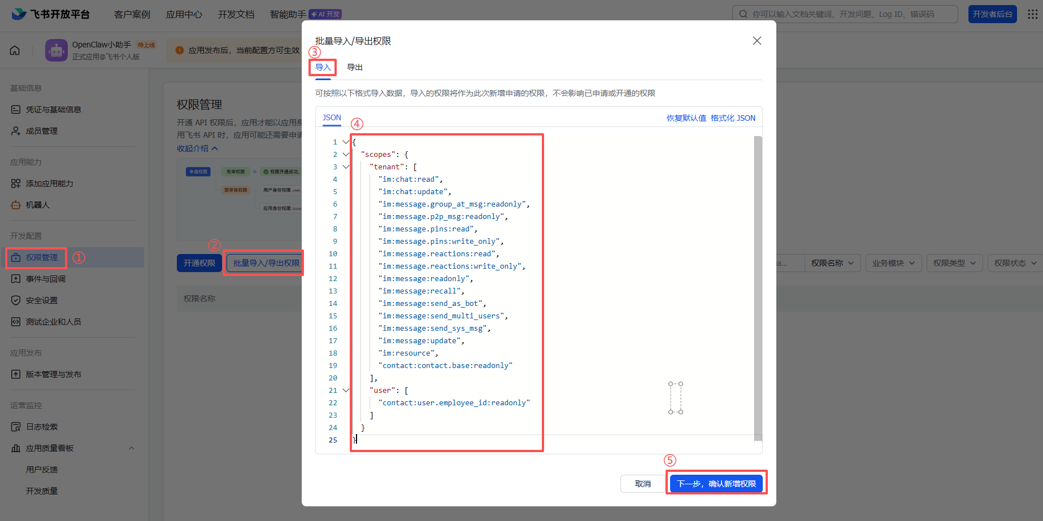
Task: Collapse the 收起介绍 section
Action: 197,148
